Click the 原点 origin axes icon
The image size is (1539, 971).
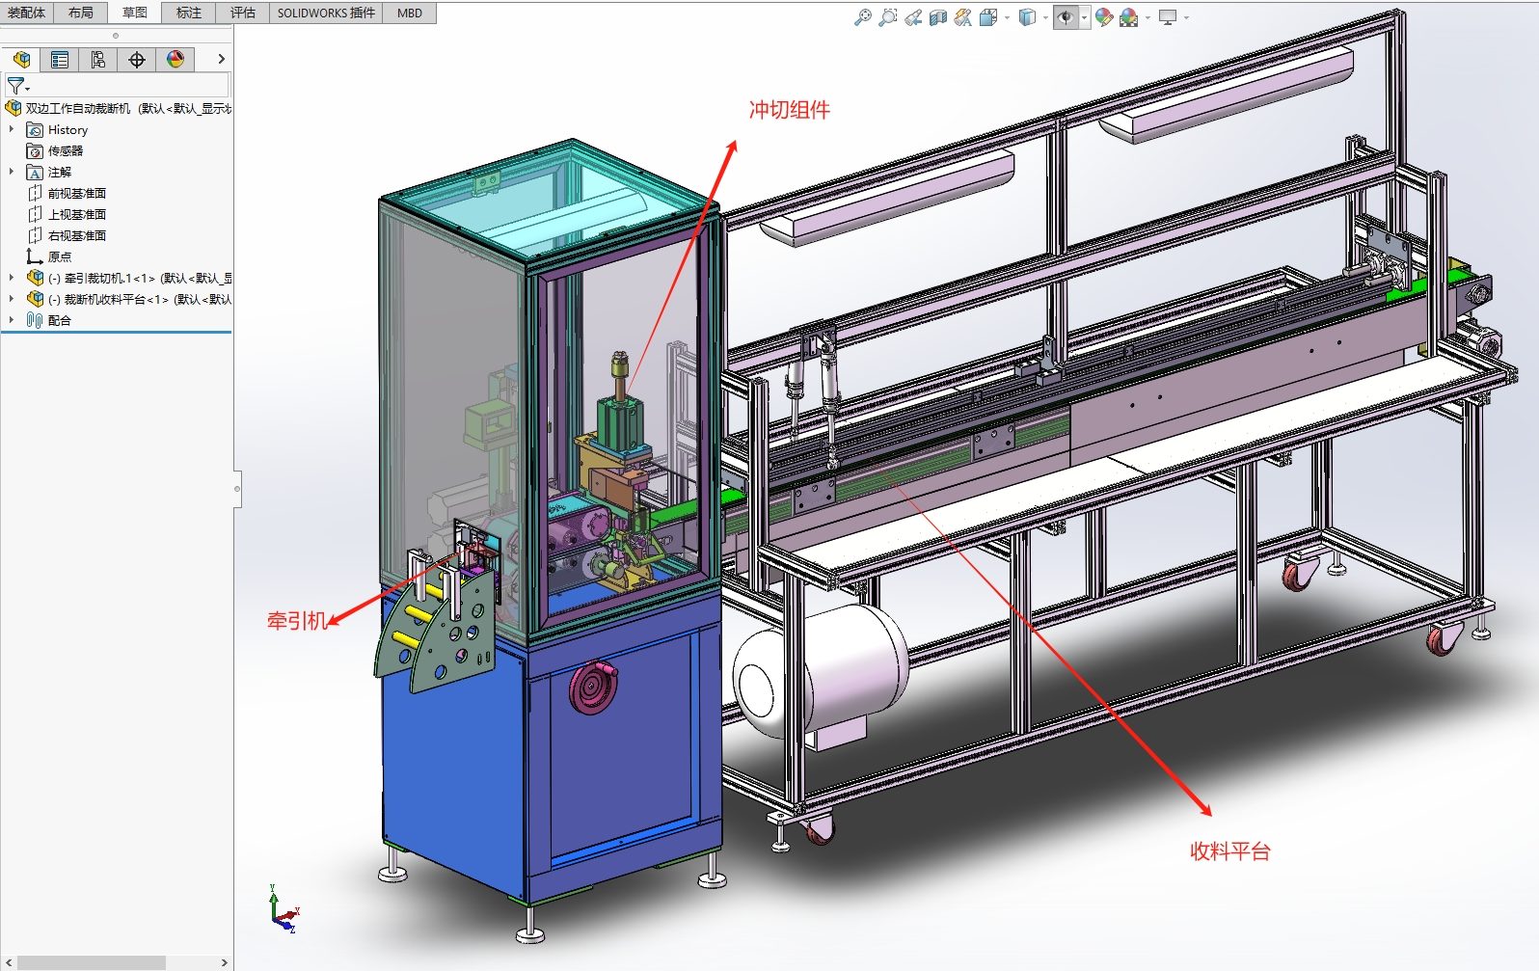click(35, 256)
